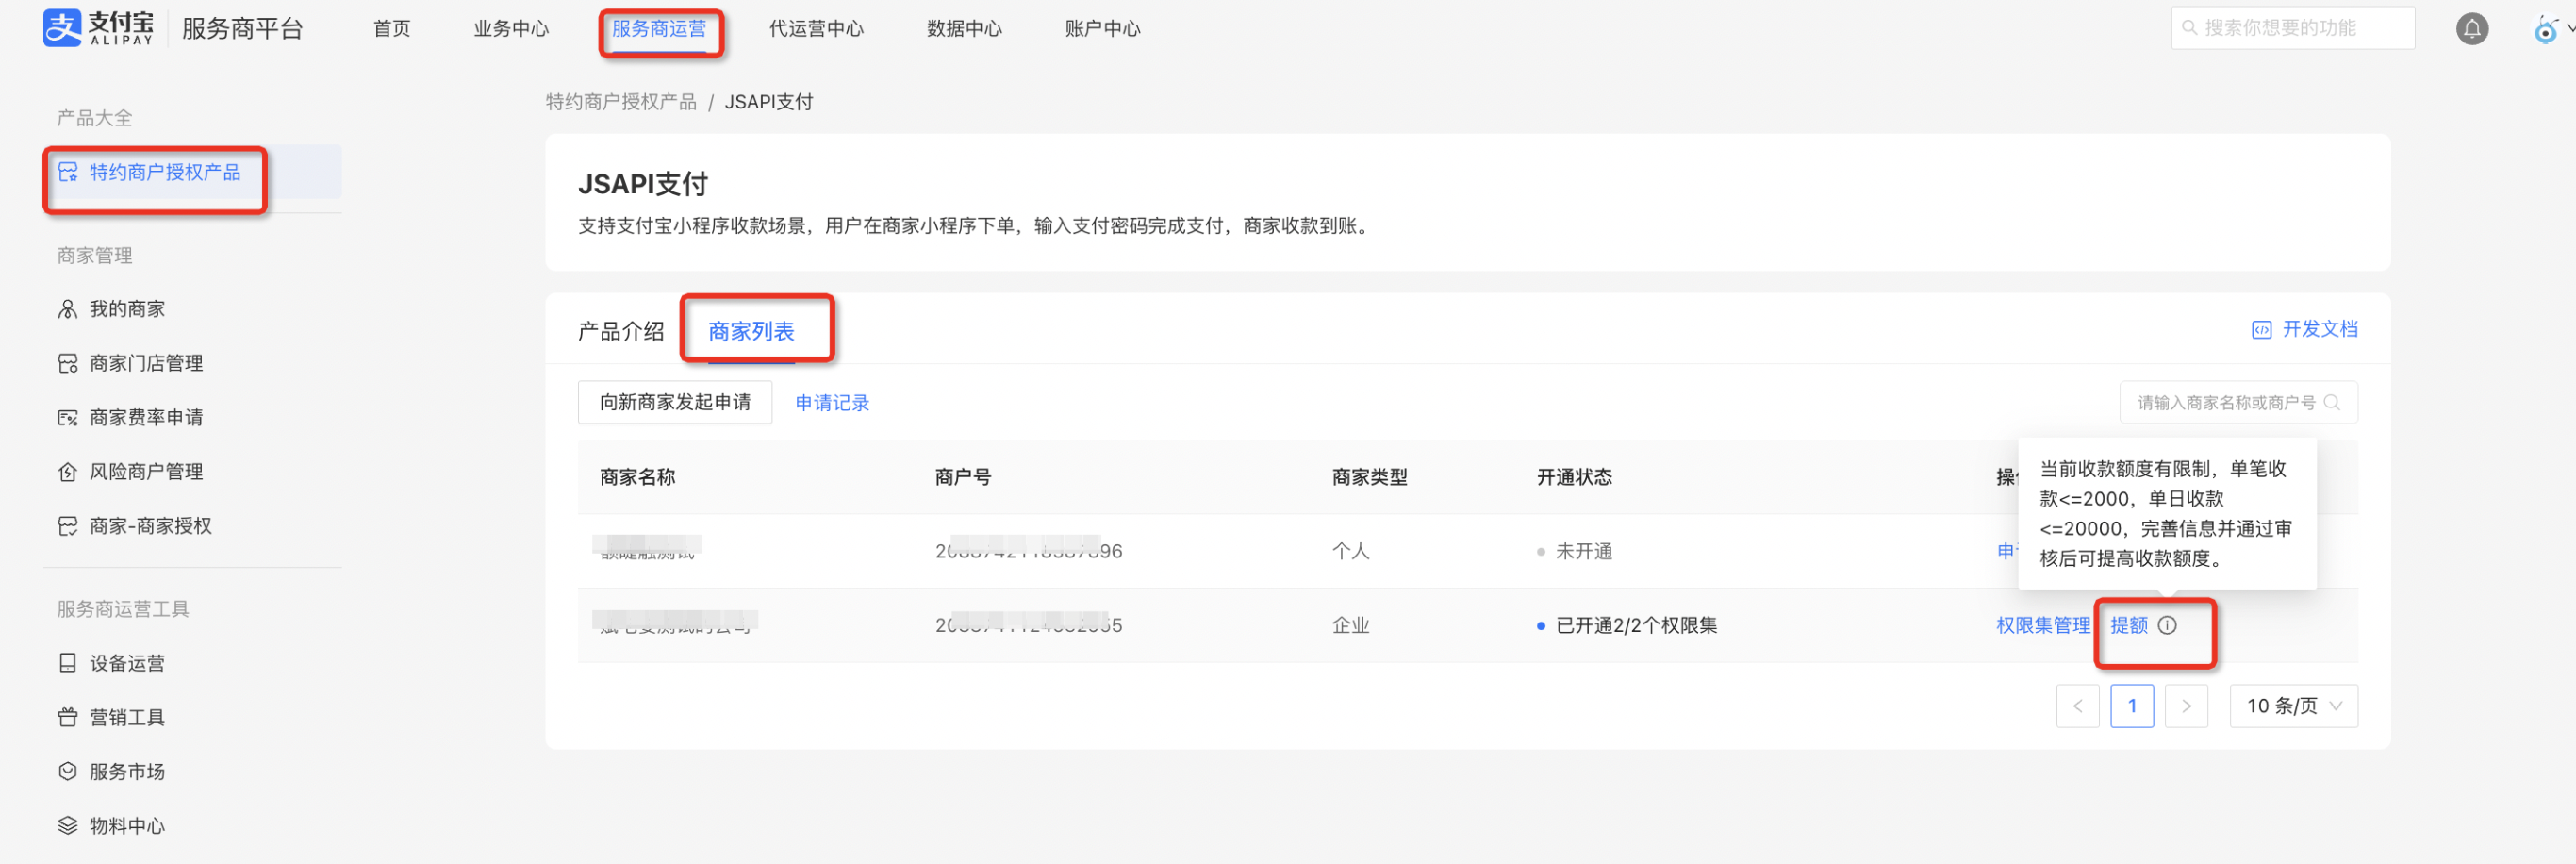The height and width of the screenshot is (864, 2576).
Task: Click the 已开通2/2个权限集 status text
Action: coord(1637,625)
